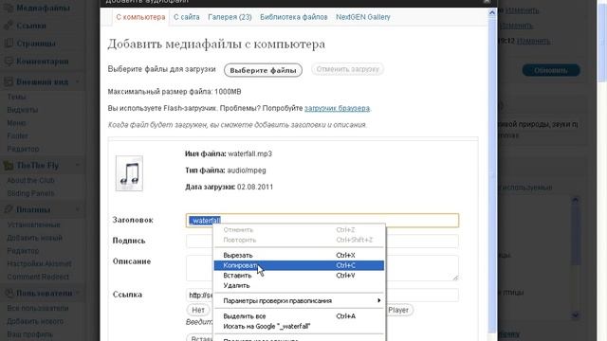Switch to Библиотека файлов tab

[x=294, y=17]
